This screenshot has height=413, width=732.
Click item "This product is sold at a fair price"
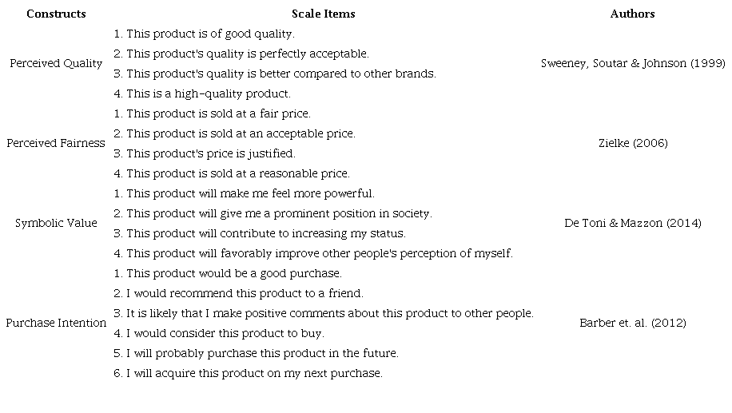pyautogui.click(x=212, y=113)
